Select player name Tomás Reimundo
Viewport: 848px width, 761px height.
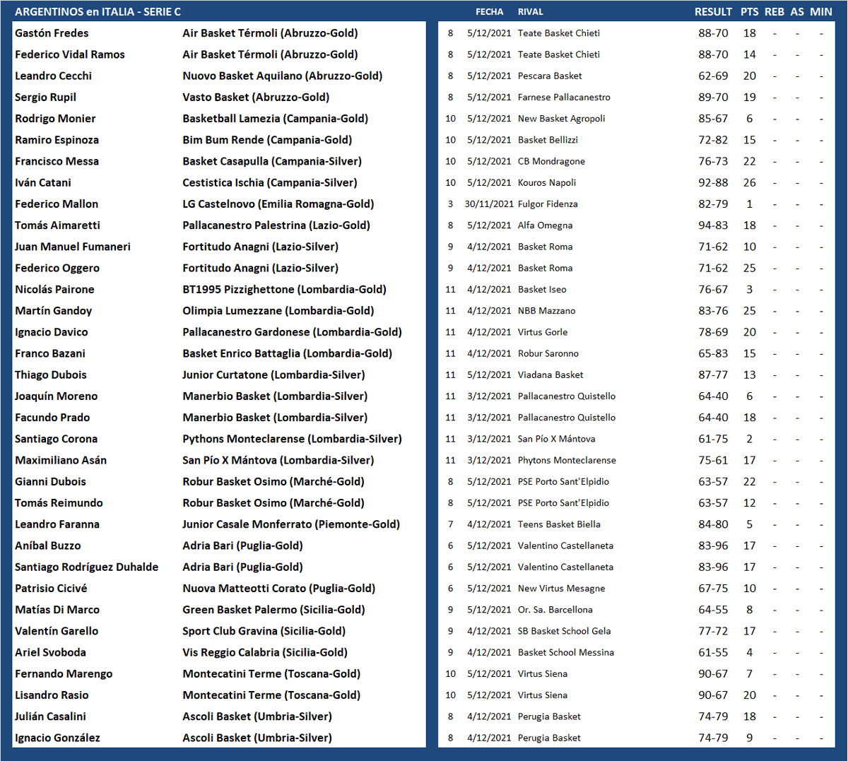59,503
